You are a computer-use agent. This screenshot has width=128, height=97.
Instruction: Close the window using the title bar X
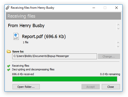[x=116, y=8]
